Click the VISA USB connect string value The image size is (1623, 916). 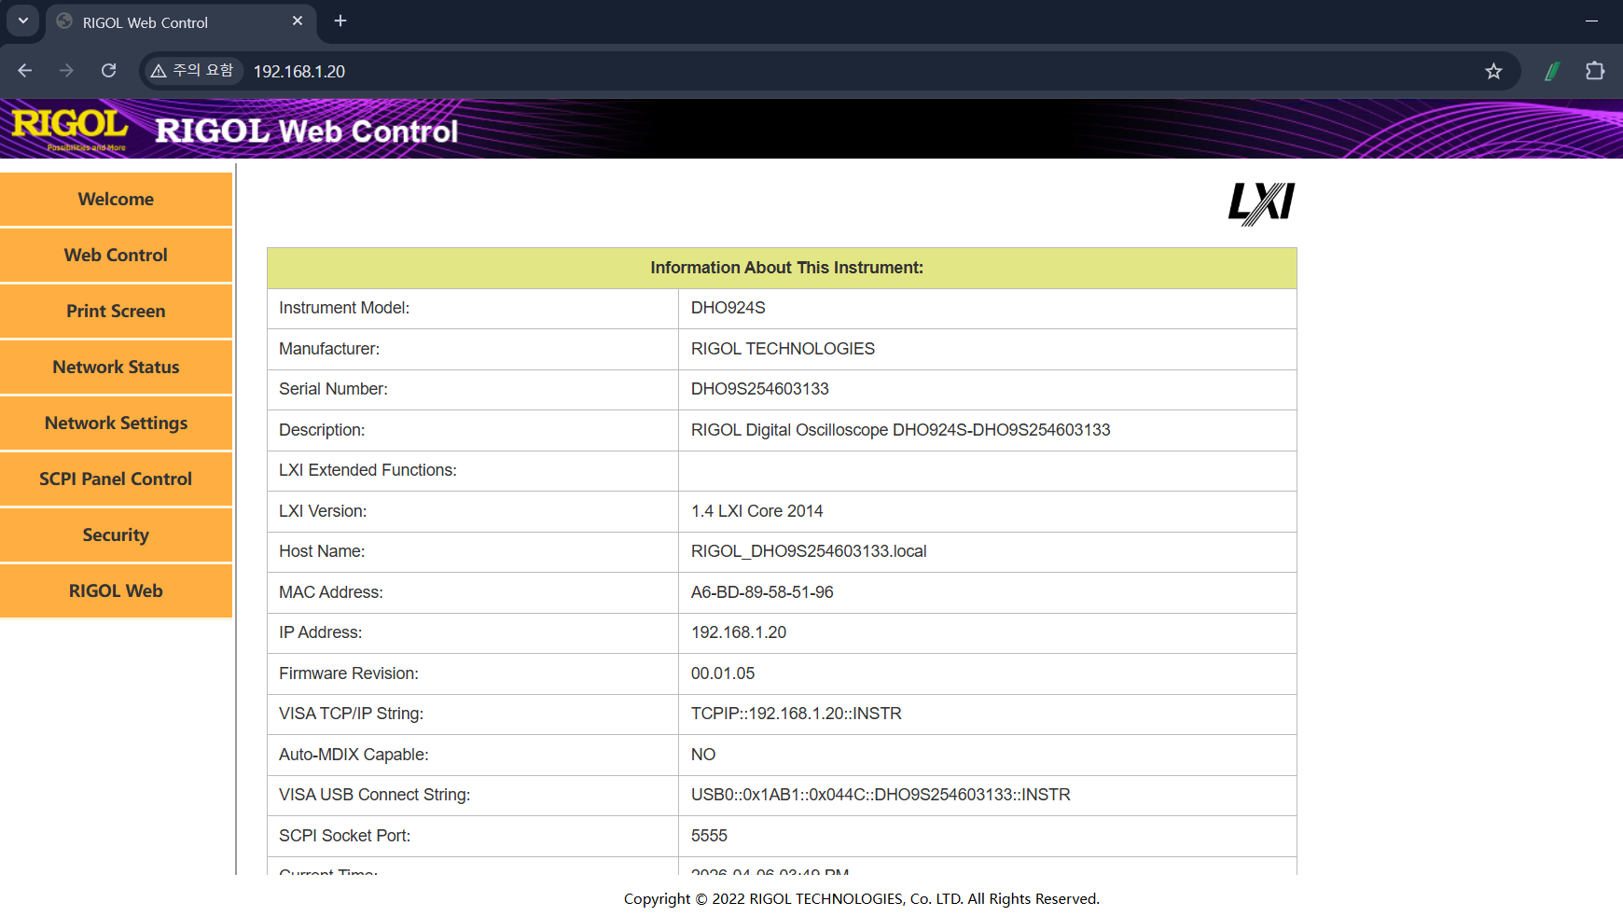(x=881, y=795)
